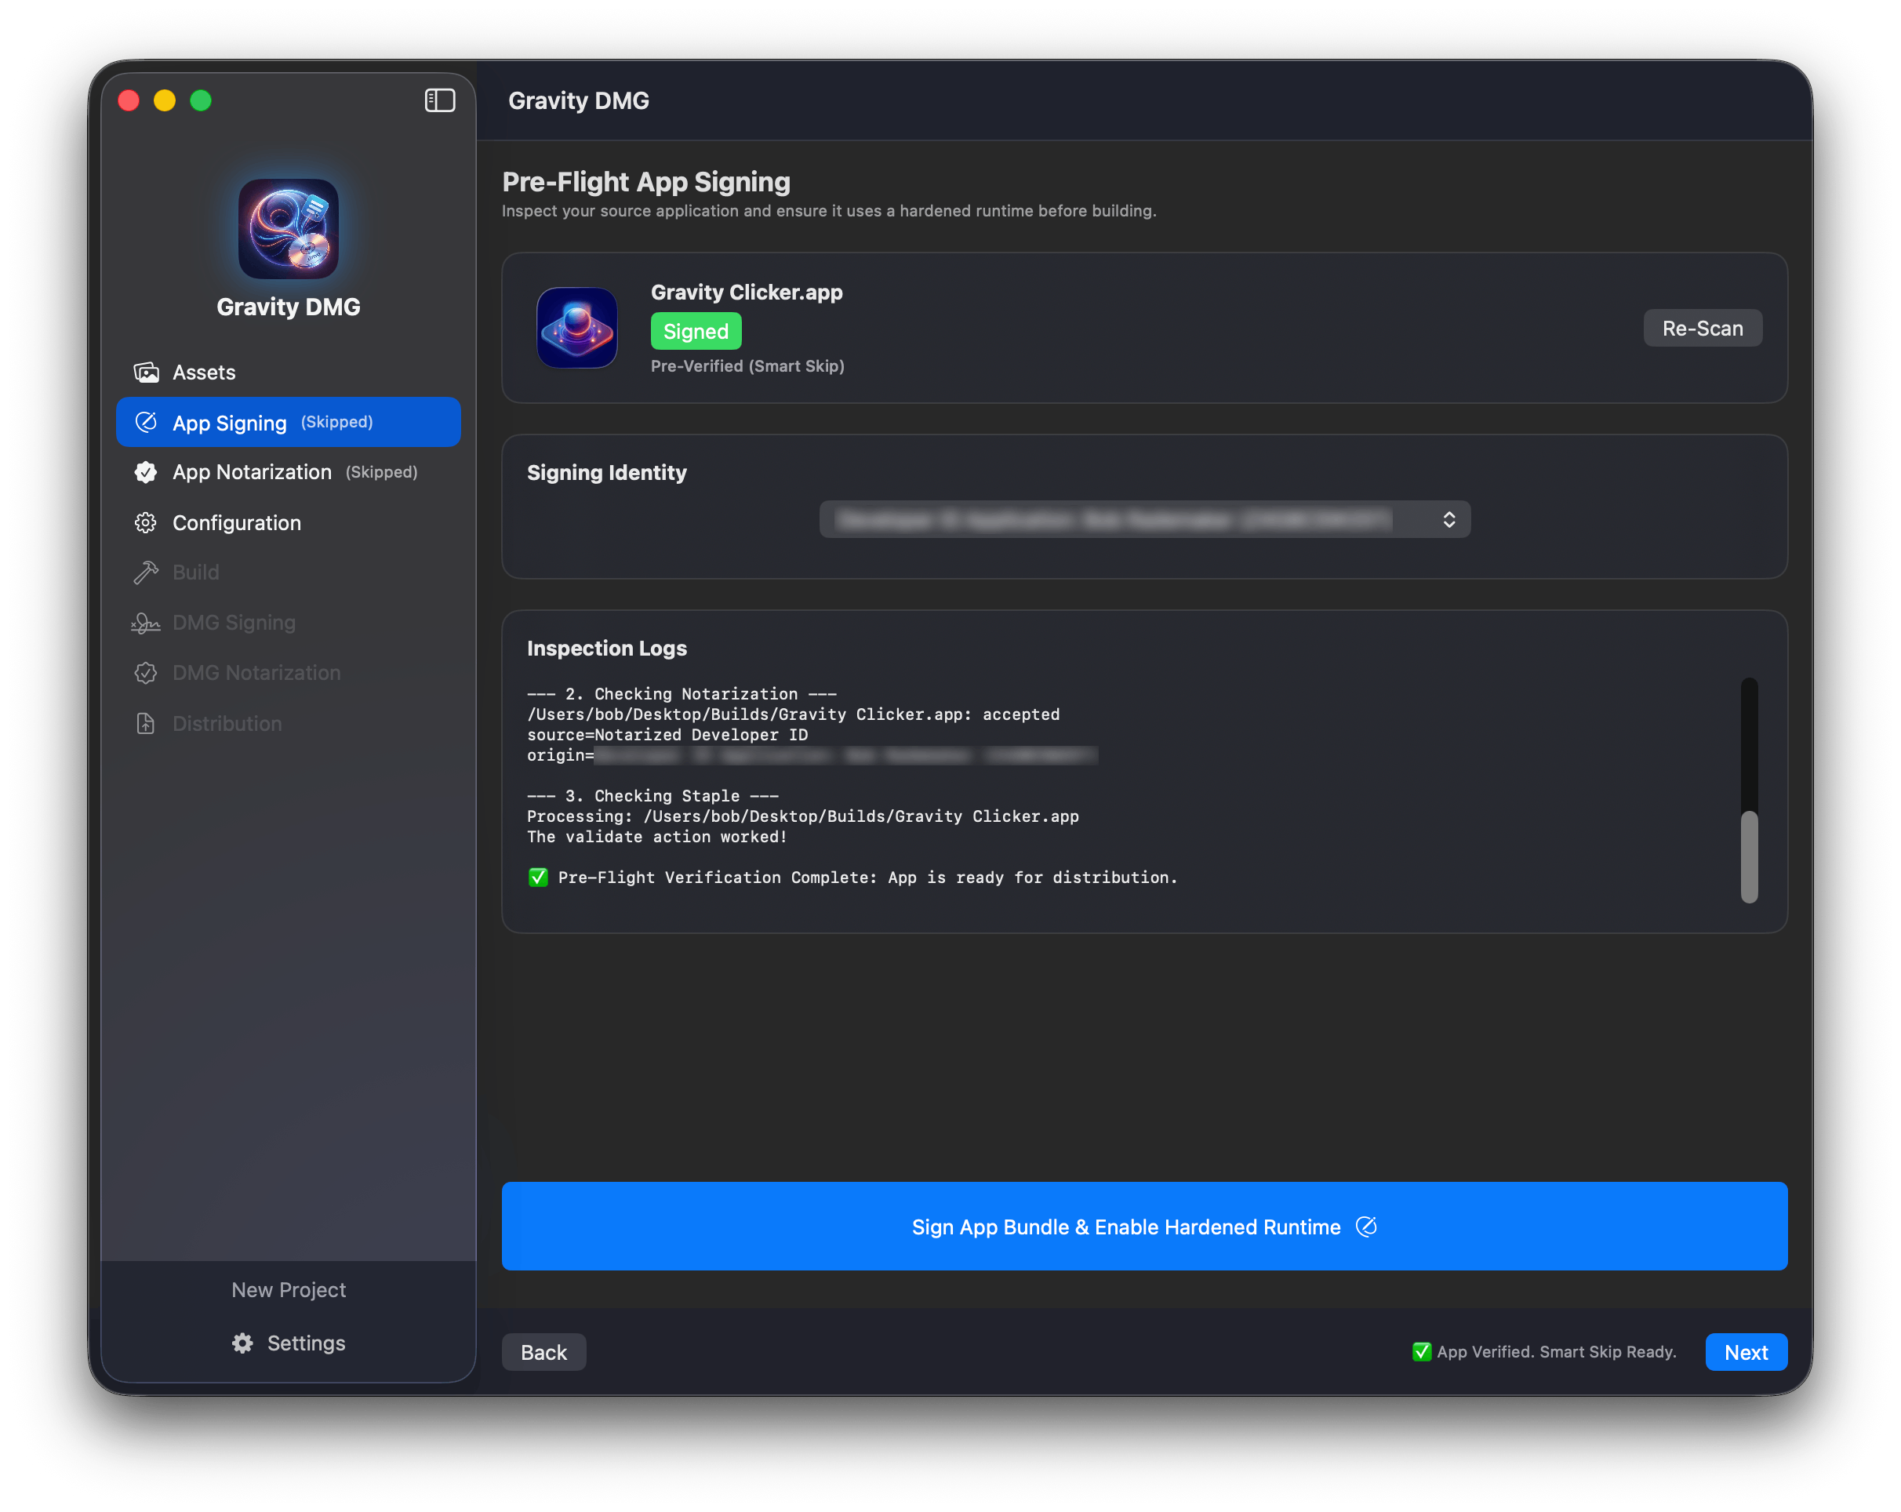Click the Signing Identity stepper arrows
Viewport: 1901px width, 1512px height.
coord(1448,520)
